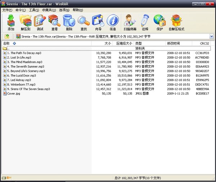Open the 选项(N) menu
This screenshot has width=216, height=182.
pos(64,10)
